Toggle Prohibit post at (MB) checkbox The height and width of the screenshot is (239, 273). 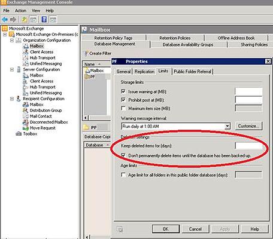pos(123,100)
